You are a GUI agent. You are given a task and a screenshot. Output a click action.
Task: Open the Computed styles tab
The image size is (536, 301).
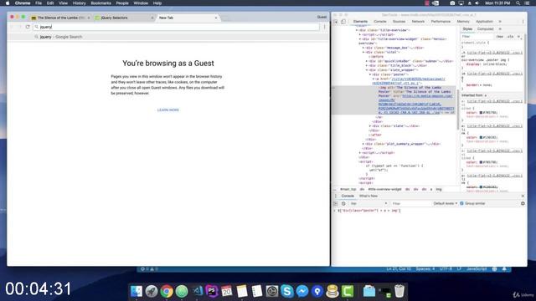pos(485,29)
